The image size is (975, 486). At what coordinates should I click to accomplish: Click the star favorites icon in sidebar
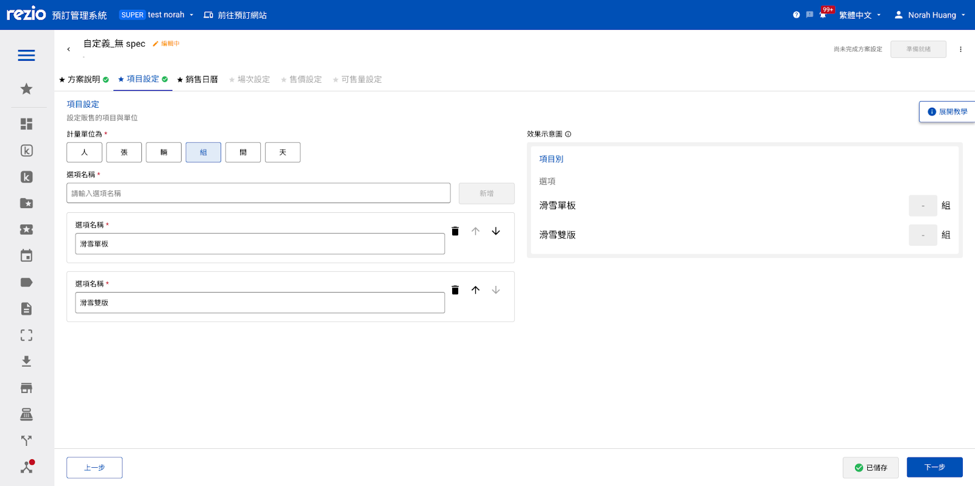(x=26, y=89)
